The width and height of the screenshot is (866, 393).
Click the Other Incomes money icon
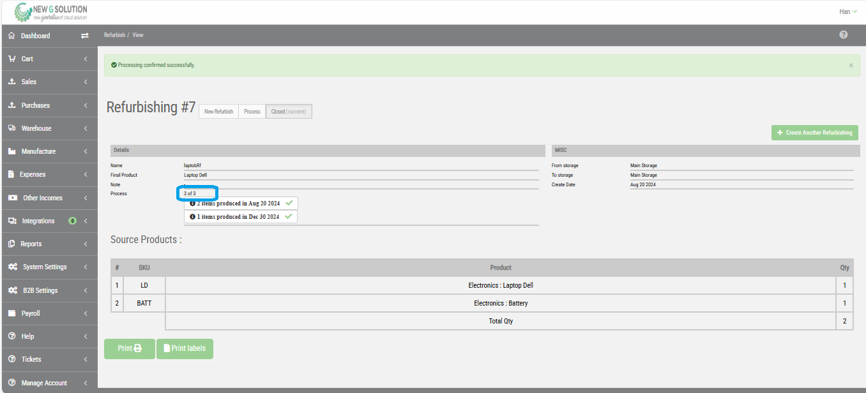click(12, 198)
